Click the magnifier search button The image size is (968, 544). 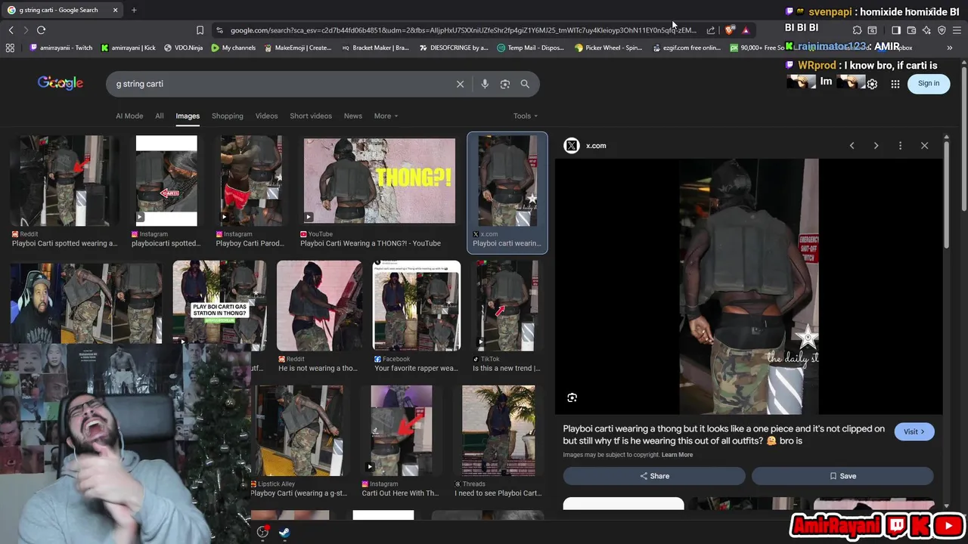pos(525,84)
